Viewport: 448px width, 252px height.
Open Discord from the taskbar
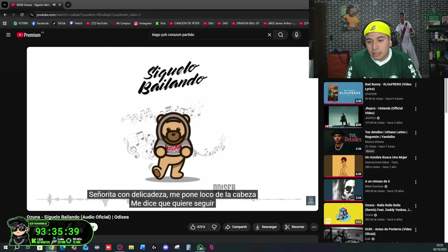tap(166, 247)
